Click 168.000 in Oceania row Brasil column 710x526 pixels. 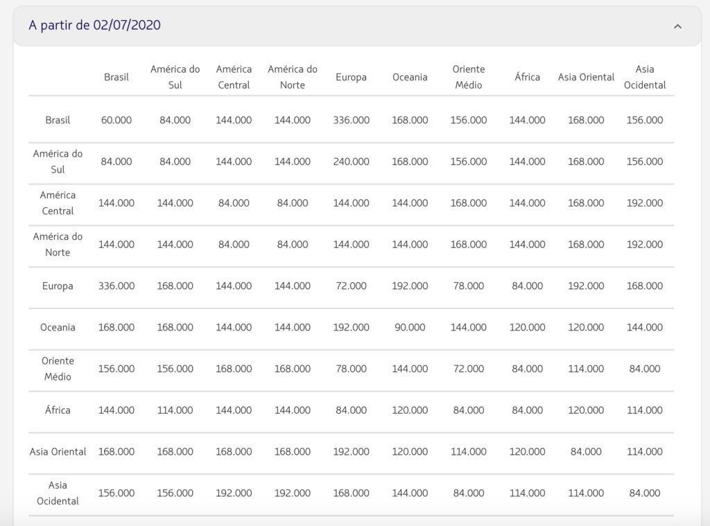(x=116, y=327)
